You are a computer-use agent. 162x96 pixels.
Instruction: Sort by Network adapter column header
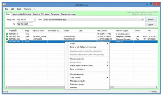122,31
